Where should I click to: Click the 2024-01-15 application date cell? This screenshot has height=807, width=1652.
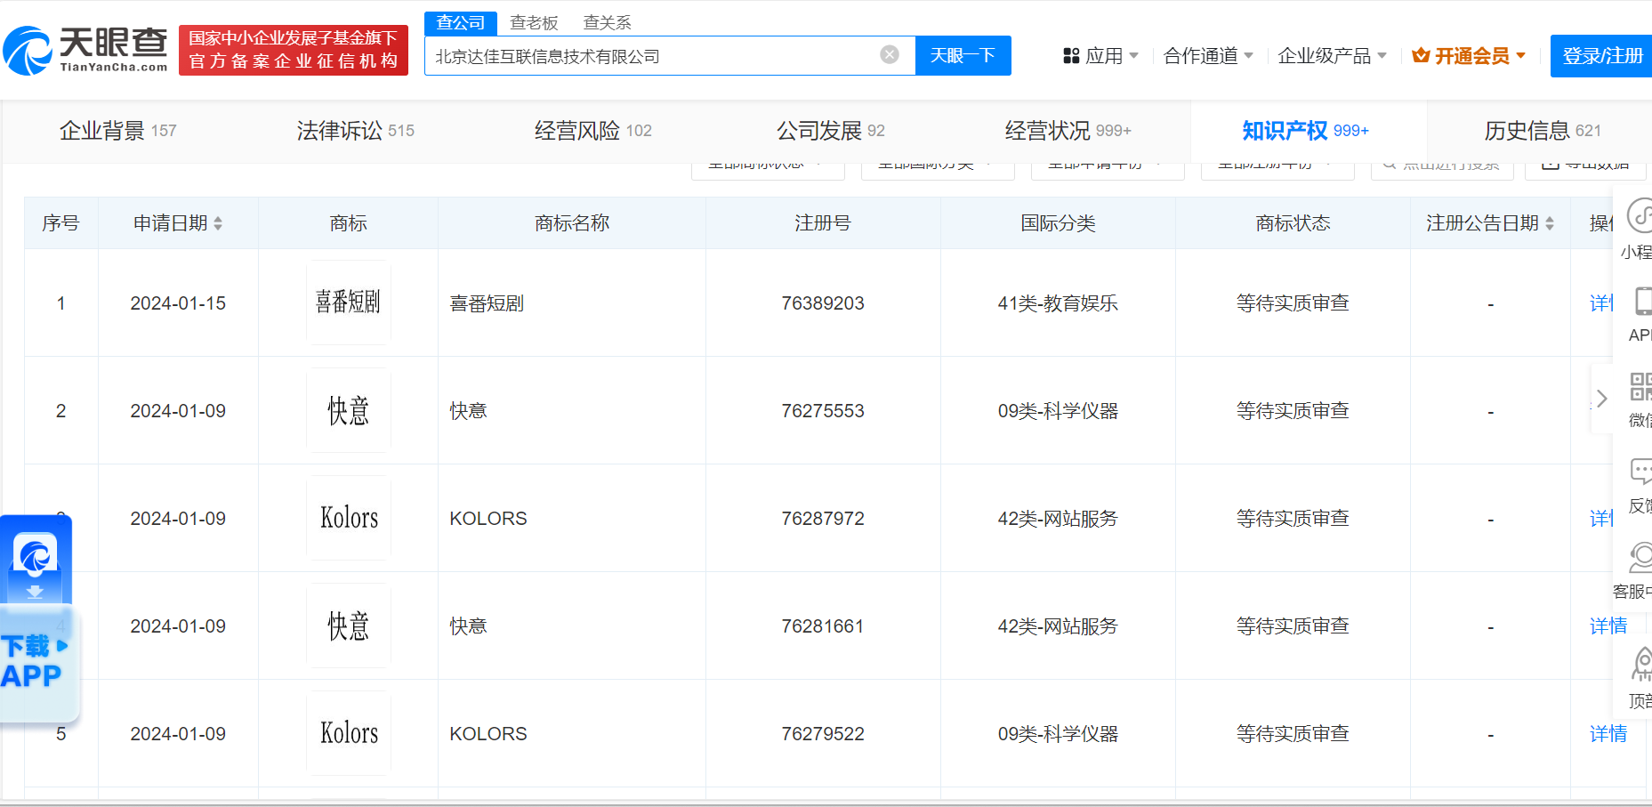coord(178,303)
